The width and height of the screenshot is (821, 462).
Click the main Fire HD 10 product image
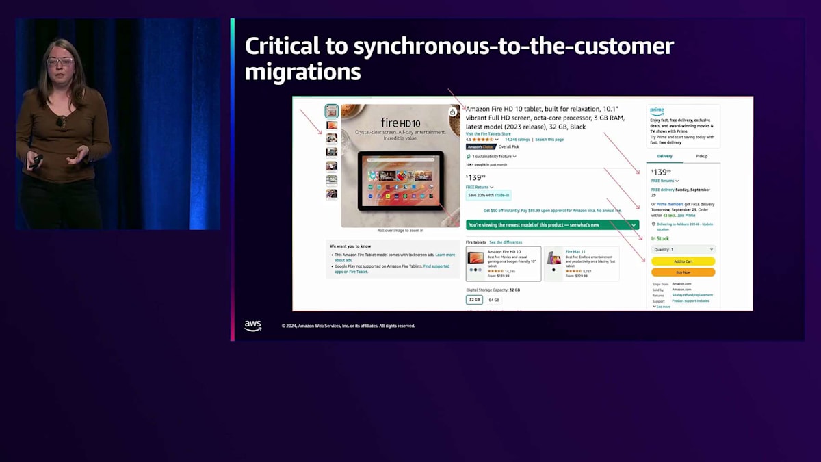[x=400, y=166]
